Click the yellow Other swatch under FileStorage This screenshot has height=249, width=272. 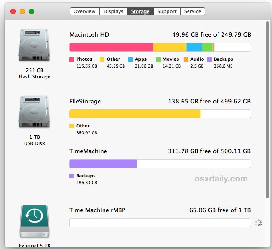point(72,126)
